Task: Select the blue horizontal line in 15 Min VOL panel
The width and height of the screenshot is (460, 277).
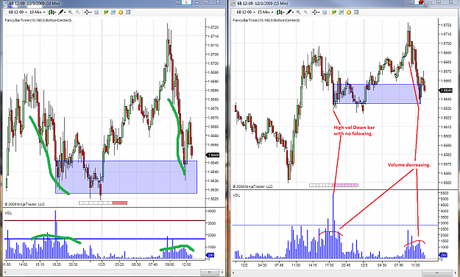Action: (x=336, y=225)
